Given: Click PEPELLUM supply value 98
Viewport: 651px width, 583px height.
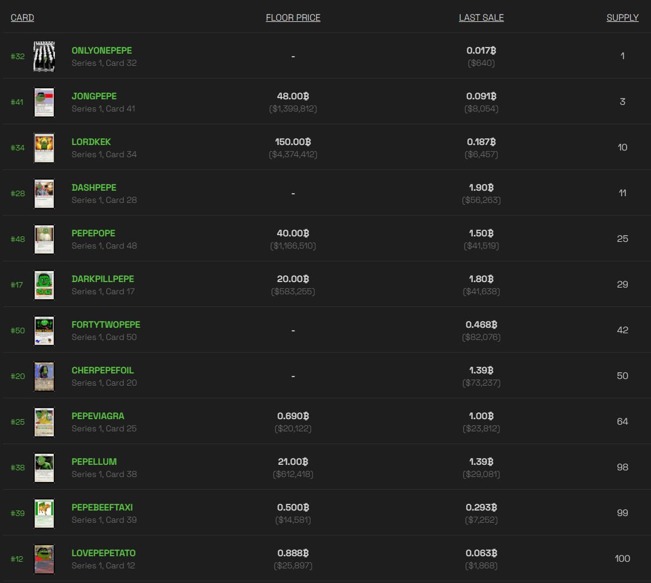Looking at the screenshot, I should [622, 467].
